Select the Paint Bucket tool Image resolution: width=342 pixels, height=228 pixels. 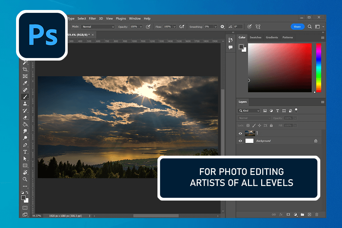click(25, 124)
